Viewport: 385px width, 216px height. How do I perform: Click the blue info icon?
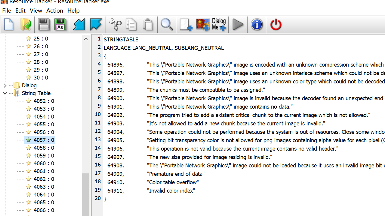pyautogui.click(x=257, y=25)
